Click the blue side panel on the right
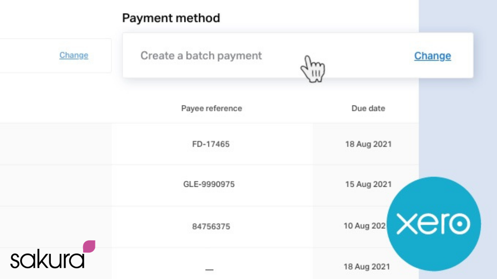The width and height of the screenshot is (497, 279). (458, 116)
